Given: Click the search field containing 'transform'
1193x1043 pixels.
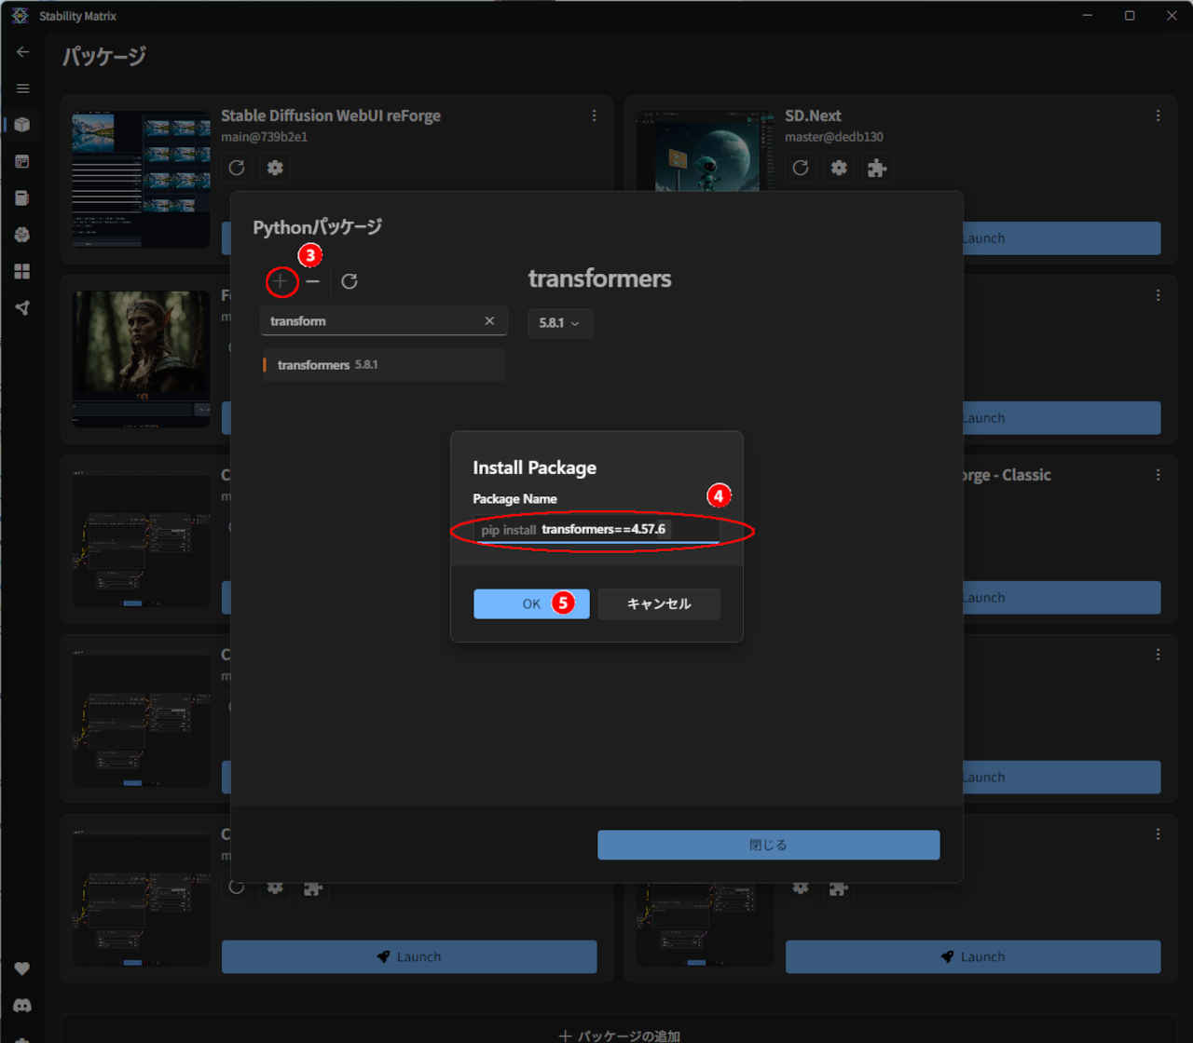Looking at the screenshot, I should pyautogui.click(x=384, y=321).
